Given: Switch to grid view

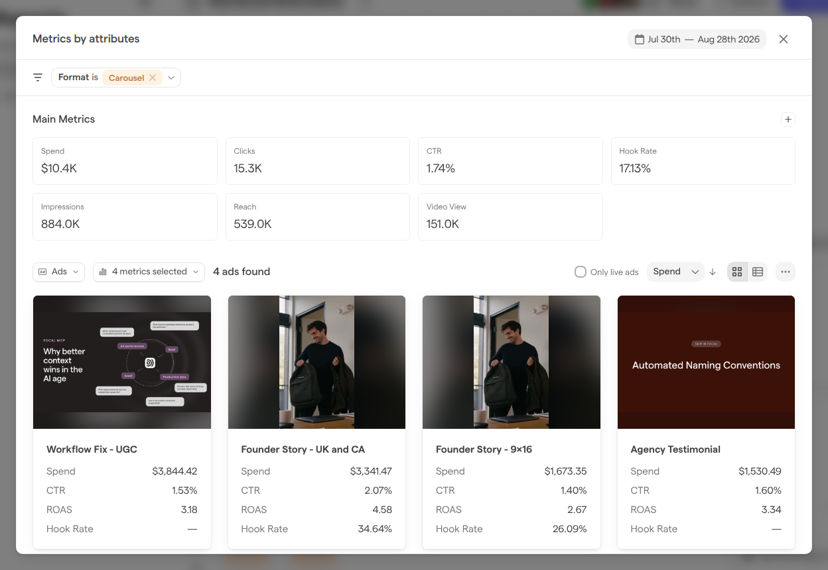Looking at the screenshot, I should click(x=737, y=272).
